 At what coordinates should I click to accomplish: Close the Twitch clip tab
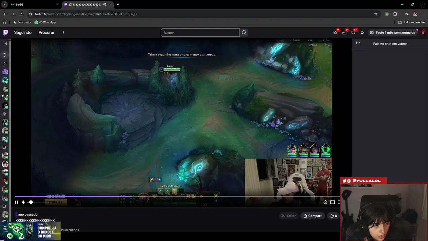click(x=110, y=4)
